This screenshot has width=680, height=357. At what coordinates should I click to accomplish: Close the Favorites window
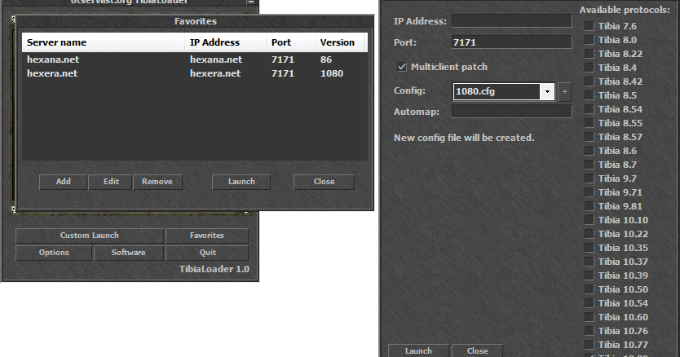pyautogui.click(x=324, y=182)
